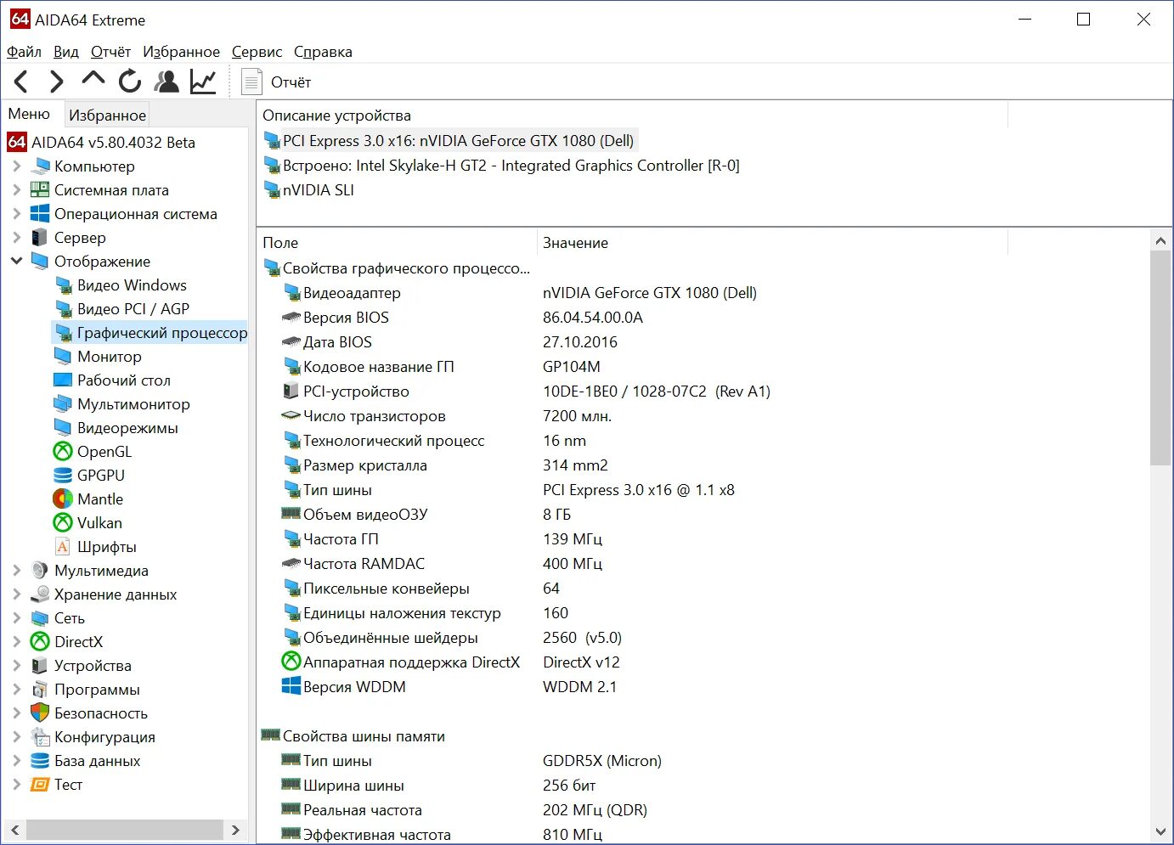Click the Программы tree icon
This screenshot has height=845, width=1174.
[40, 690]
